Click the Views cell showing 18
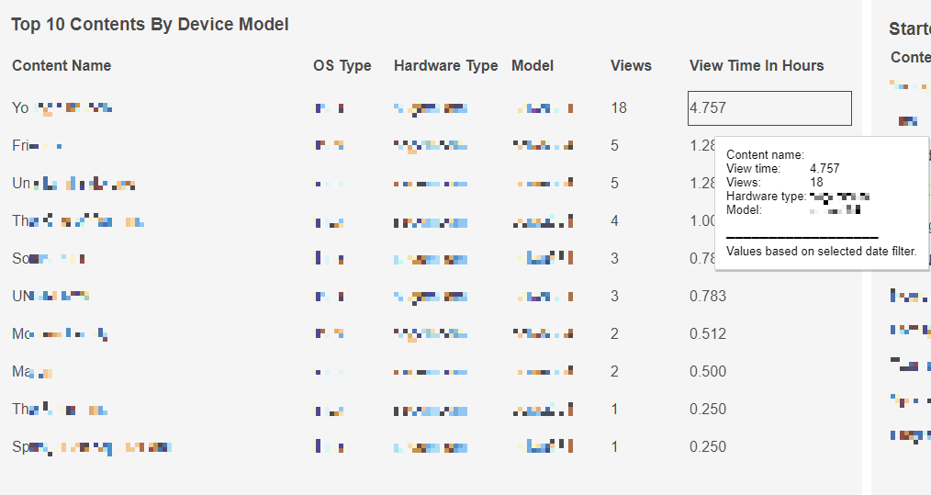The height and width of the screenshot is (495, 931). tap(619, 108)
